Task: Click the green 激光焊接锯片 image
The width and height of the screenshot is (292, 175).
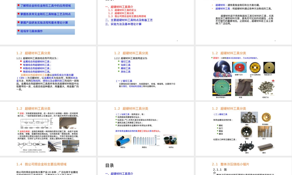Action: click(222, 87)
